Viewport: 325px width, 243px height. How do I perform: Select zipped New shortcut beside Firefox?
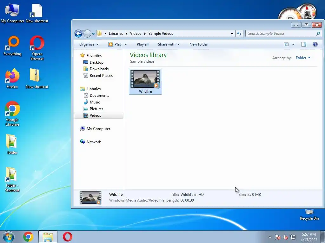tap(37, 78)
